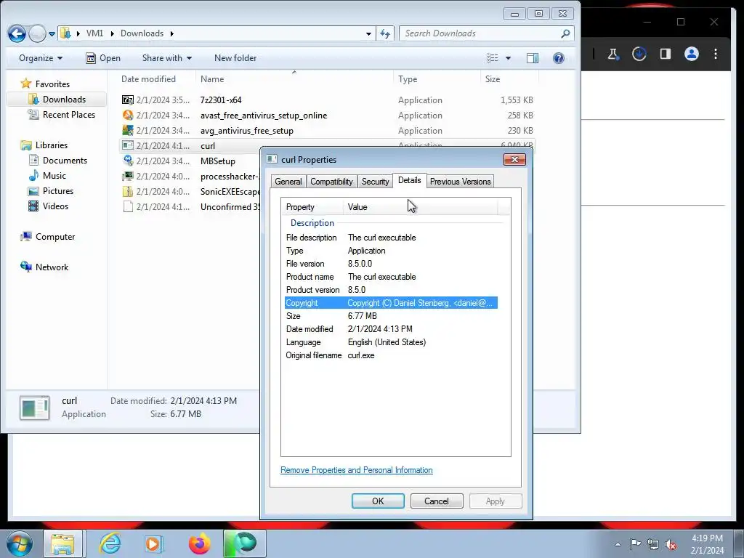Screen dimensions: 744x558
Task: Open the Share with menu
Action: click(x=167, y=58)
